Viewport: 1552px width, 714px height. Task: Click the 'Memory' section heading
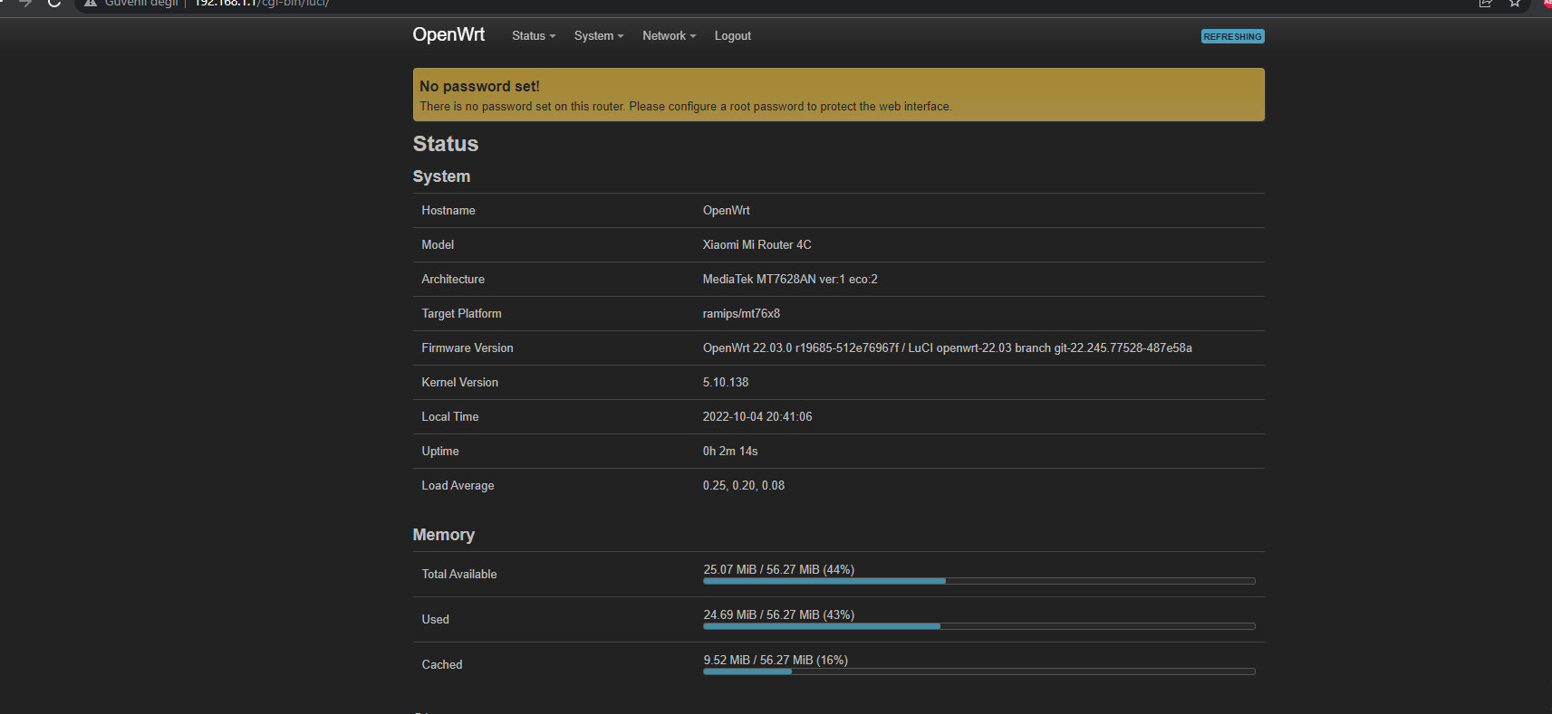443,535
